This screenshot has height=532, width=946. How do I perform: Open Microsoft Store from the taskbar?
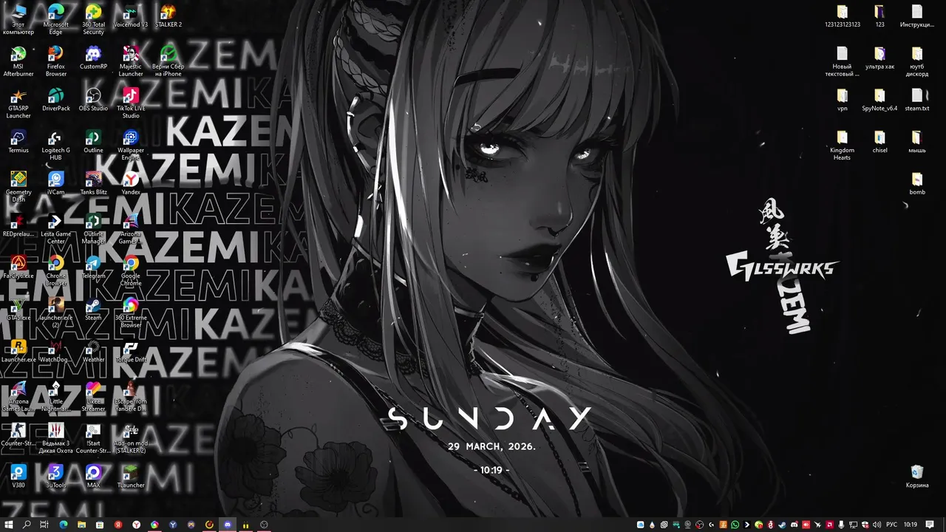tap(100, 525)
